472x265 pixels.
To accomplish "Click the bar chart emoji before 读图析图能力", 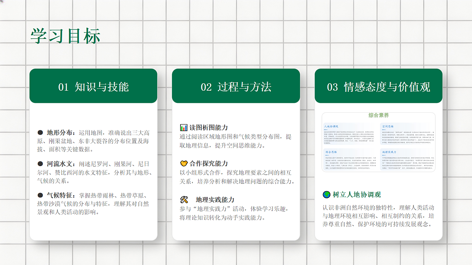I will pos(184,128).
